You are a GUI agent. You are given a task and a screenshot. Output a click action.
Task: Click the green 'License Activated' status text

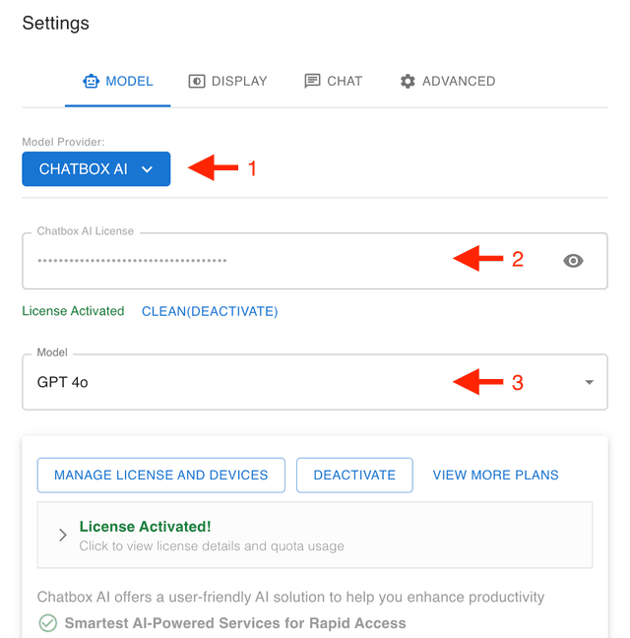click(73, 311)
